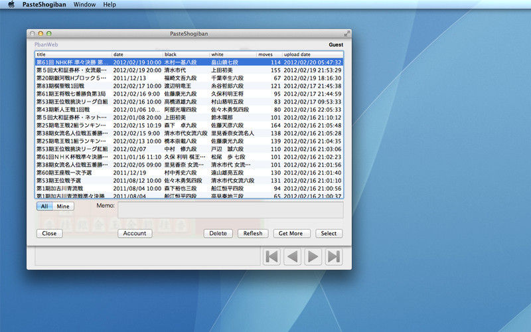Sort by the upload date column header

click(x=313, y=54)
